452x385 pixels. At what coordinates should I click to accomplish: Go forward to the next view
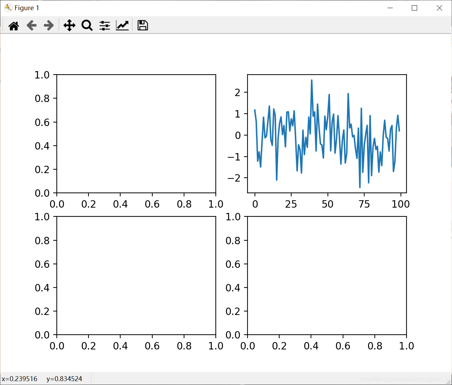[49, 25]
